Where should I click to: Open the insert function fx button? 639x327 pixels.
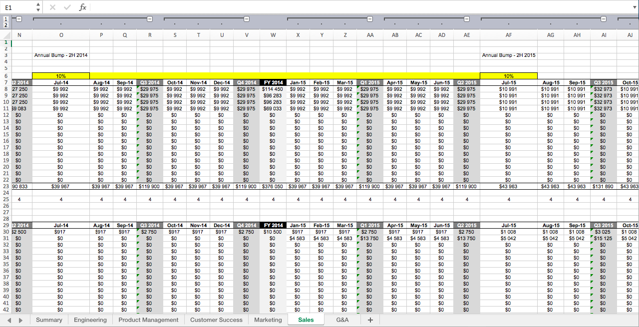click(x=83, y=7)
